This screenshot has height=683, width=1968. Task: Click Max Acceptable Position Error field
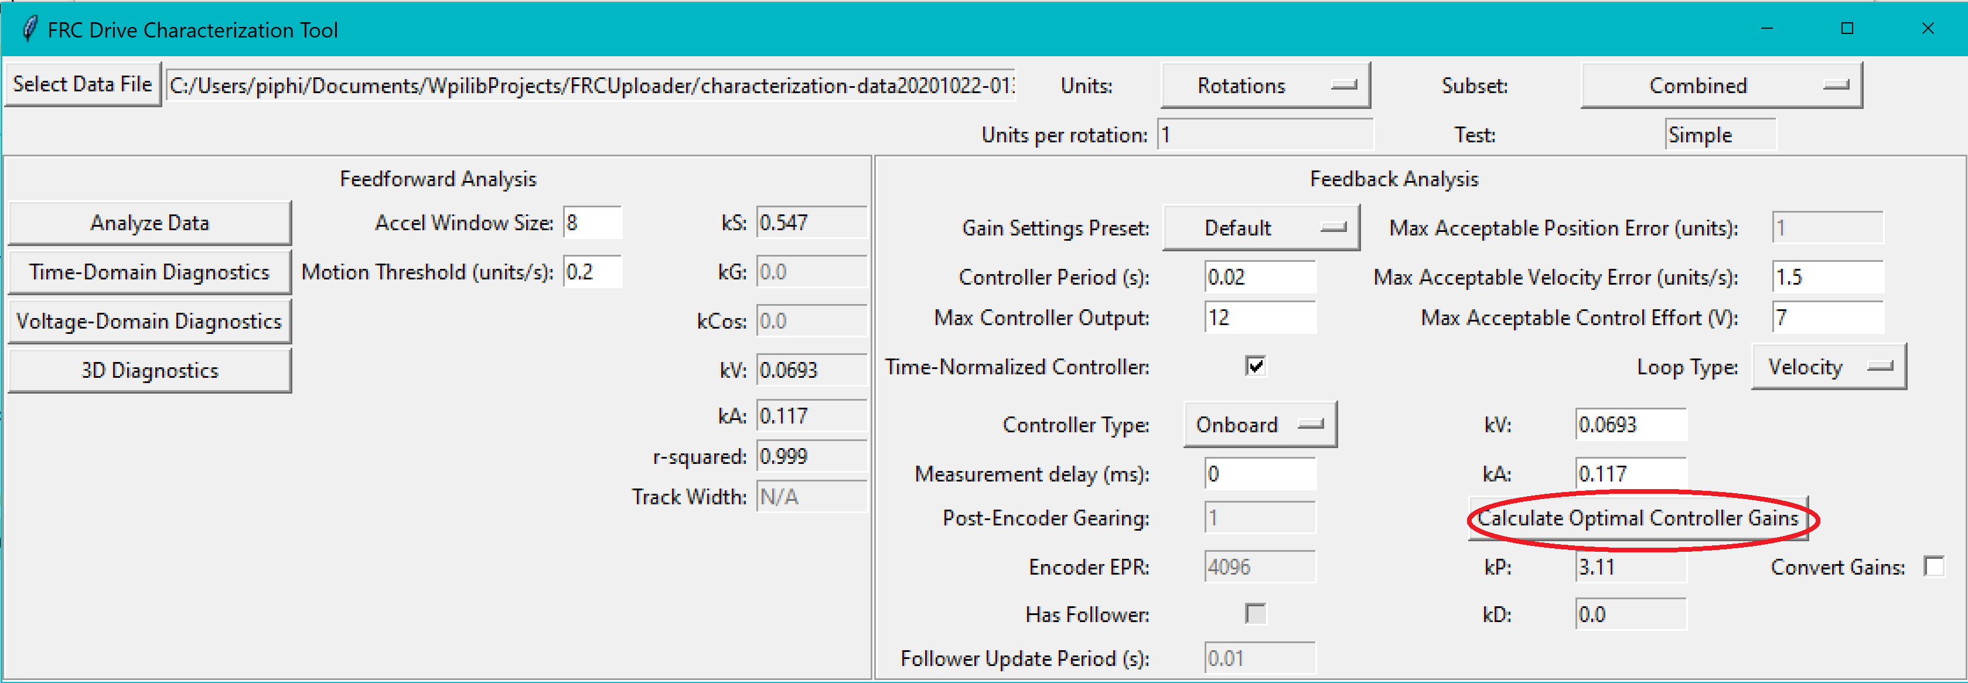[1827, 228]
